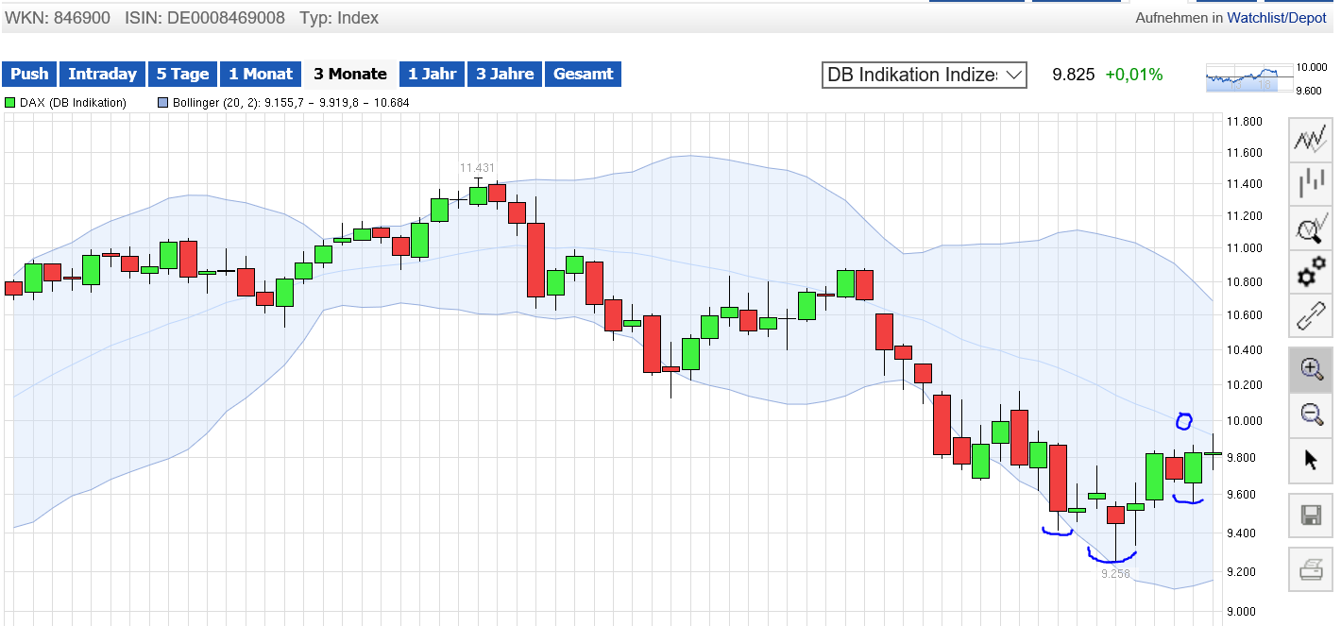Screen dimensions: 1341x626
Task: Click the mini chart thumbnail
Action: point(1249,79)
